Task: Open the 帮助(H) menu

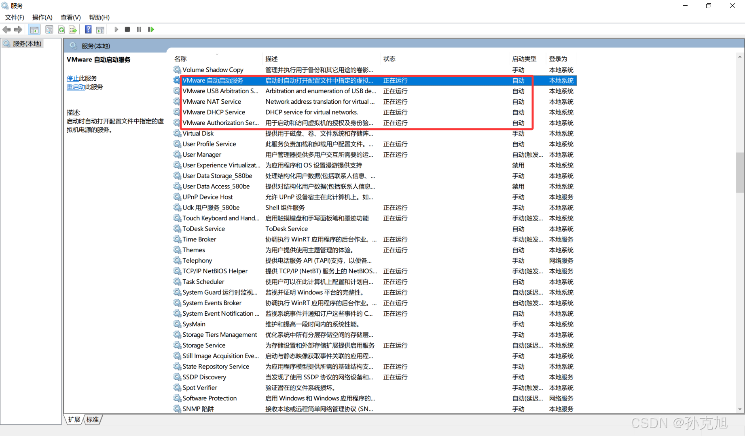Action: point(99,17)
